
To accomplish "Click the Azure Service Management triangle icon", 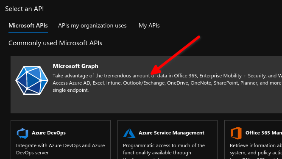I will click(x=129, y=133).
